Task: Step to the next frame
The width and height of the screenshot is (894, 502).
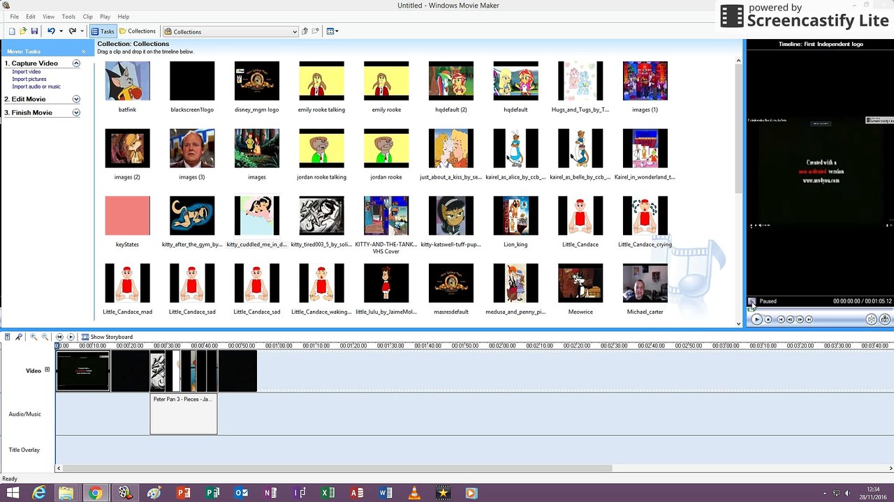Action: pos(800,319)
